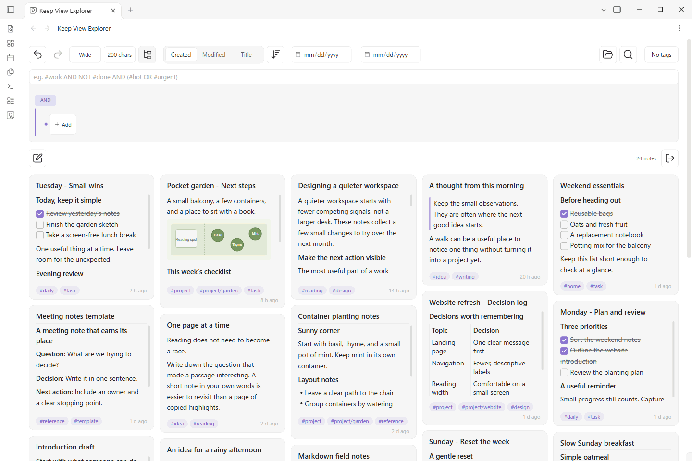Click the Wide layout button
692x461 pixels.
(x=85, y=55)
